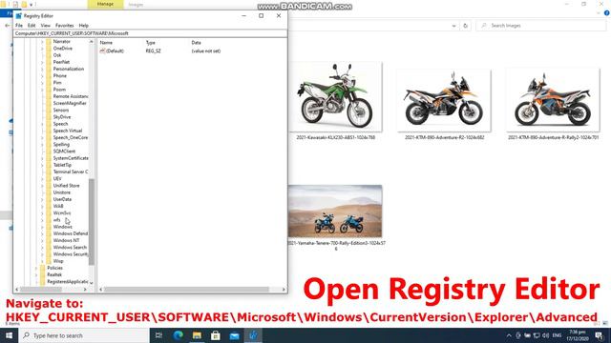
Task: Expand the Speech key node
Action: (42, 124)
